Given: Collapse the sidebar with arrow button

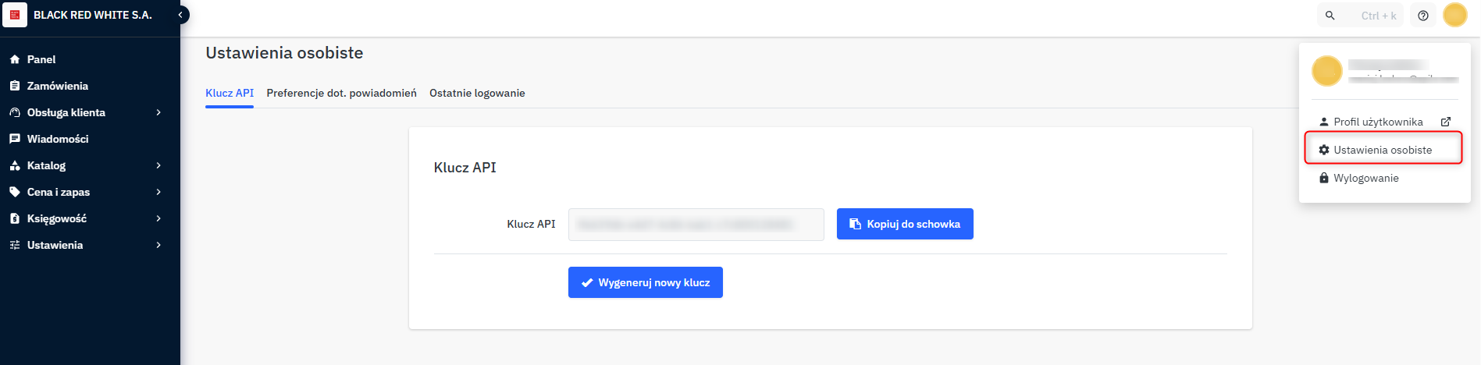Looking at the screenshot, I should coord(180,15).
